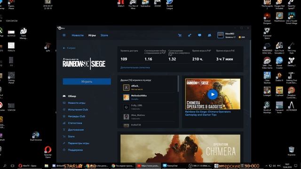The image size is (301, 169).
Task: Open Cuphead desktop shortcut
Action: tap(279, 92)
